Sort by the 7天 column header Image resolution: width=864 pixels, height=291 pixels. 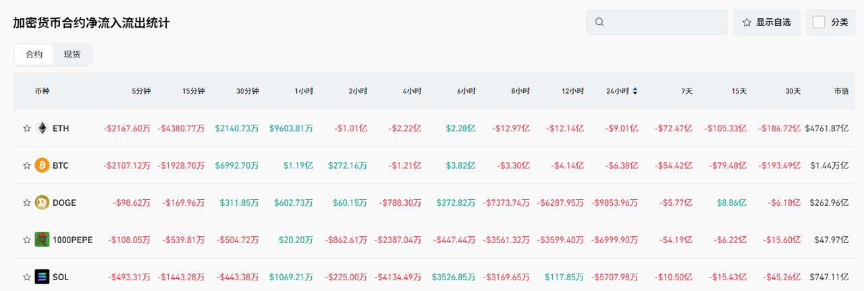(x=686, y=91)
